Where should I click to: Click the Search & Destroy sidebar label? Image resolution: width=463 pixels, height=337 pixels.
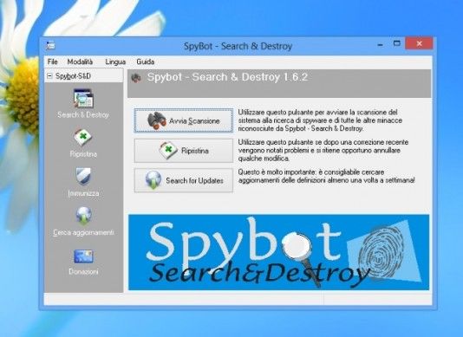83,115
